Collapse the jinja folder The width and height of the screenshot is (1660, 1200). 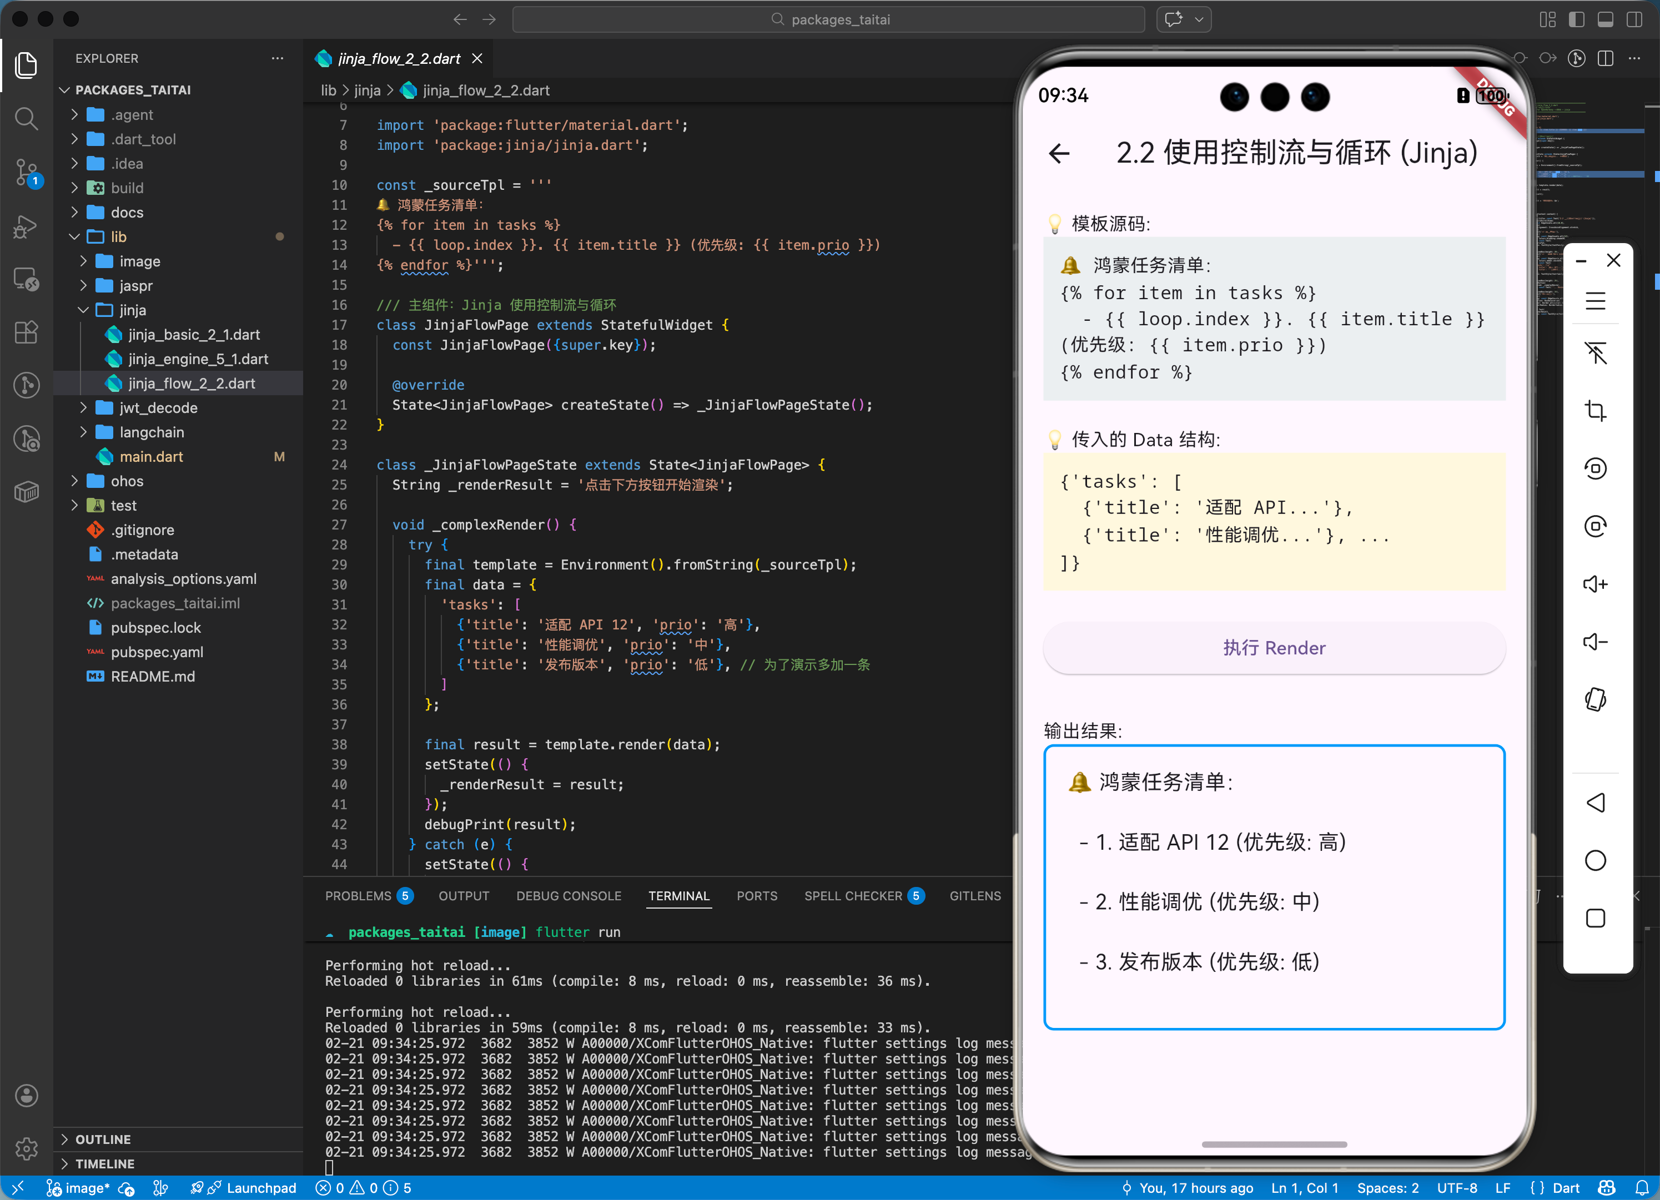133,310
